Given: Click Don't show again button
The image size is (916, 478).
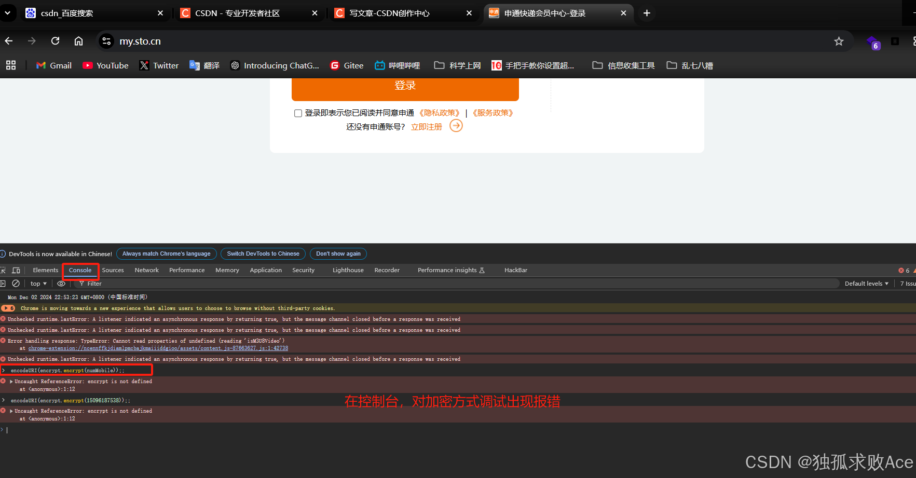Looking at the screenshot, I should tap(338, 254).
